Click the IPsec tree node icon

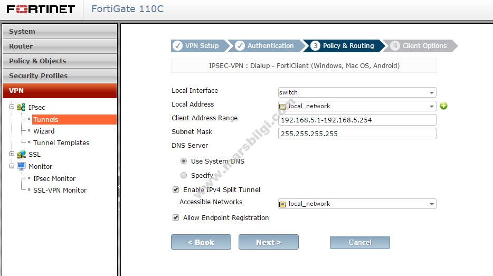[21, 107]
